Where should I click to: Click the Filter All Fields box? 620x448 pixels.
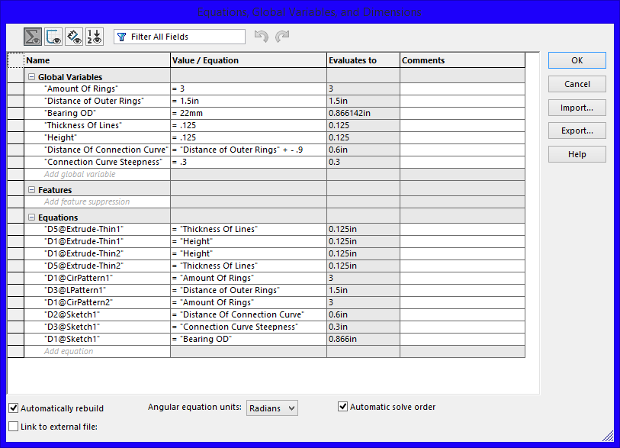point(179,37)
